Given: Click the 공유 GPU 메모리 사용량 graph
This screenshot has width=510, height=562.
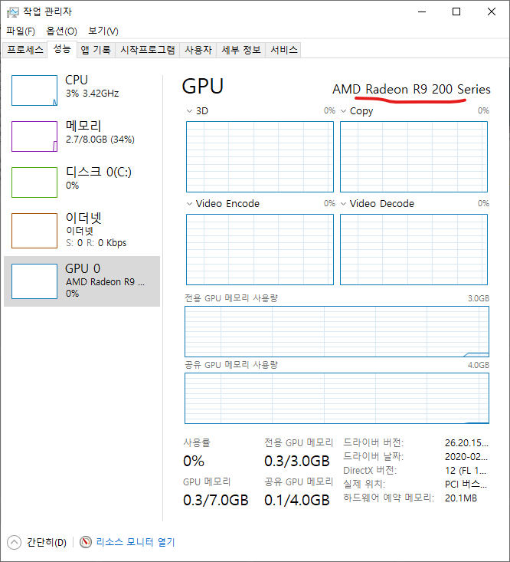Looking at the screenshot, I should (x=337, y=398).
